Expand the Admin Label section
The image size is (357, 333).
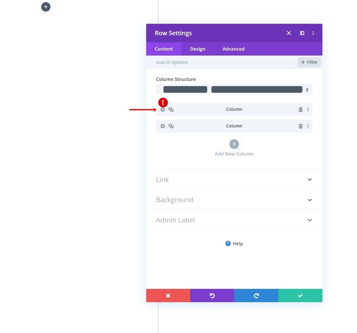tap(234, 220)
